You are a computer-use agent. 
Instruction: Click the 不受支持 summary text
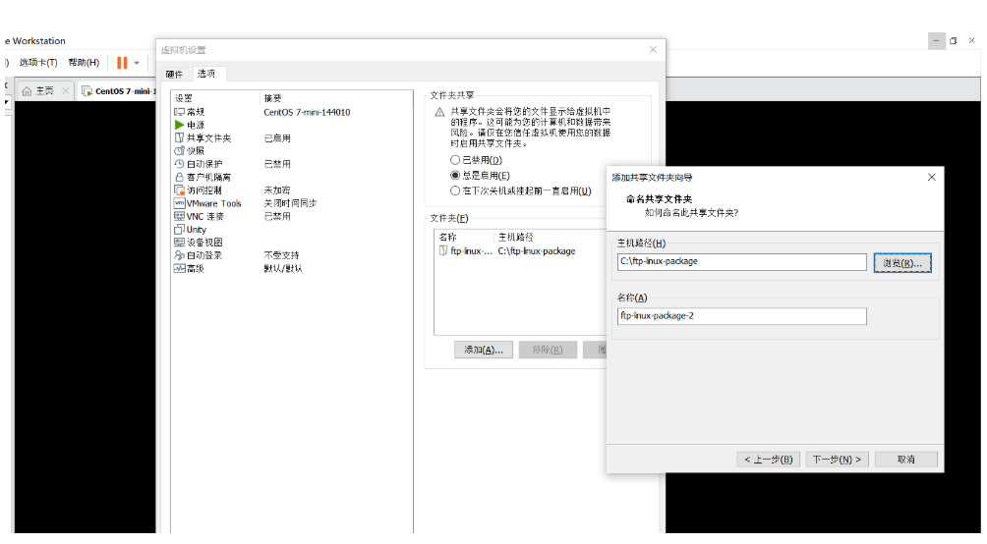281,255
